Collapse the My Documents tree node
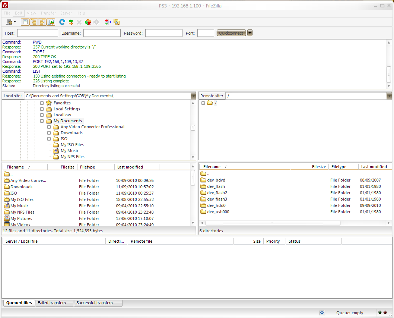Image resolution: width=394 pixels, height=318 pixels. click(x=42, y=121)
